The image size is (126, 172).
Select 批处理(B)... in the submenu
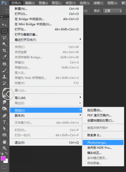click(x=103, y=110)
